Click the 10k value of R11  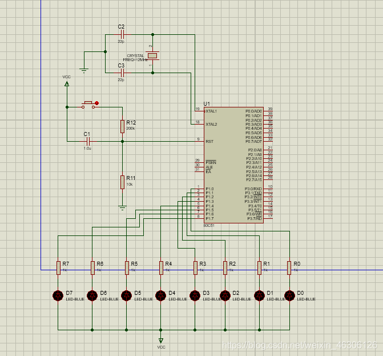click(x=130, y=185)
